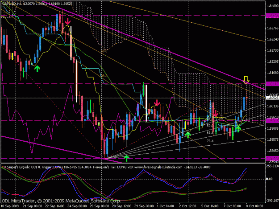Click the green up arrow at the chart's lowest low
Screen dimensions: 279x209
click(126, 158)
